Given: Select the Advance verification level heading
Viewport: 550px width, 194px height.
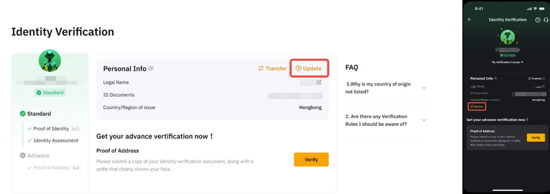Looking at the screenshot, I should pyautogui.click(x=38, y=155).
